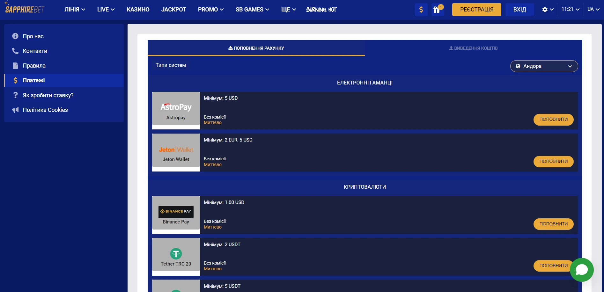The image size is (604, 292).
Task: Go to the JACKPOT page
Action: (x=173, y=10)
